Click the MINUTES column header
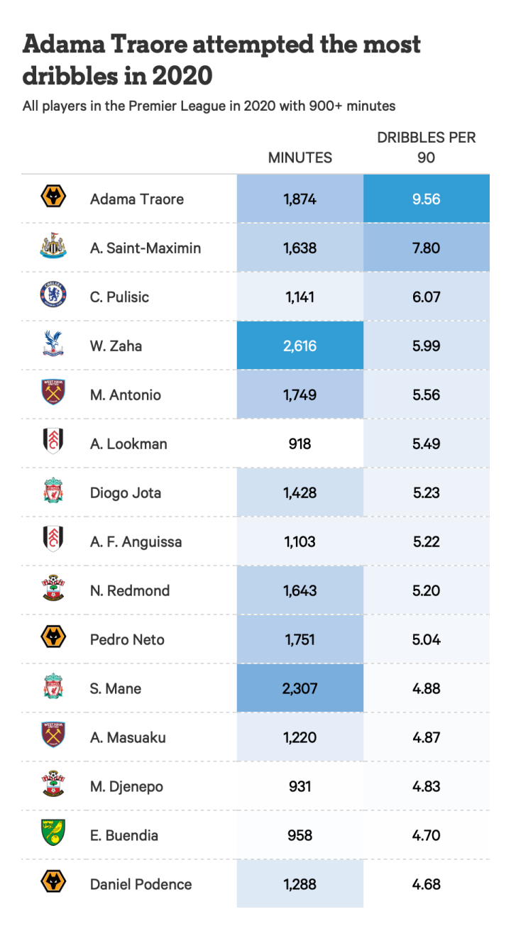The height and width of the screenshot is (931, 511). click(300, 158)
